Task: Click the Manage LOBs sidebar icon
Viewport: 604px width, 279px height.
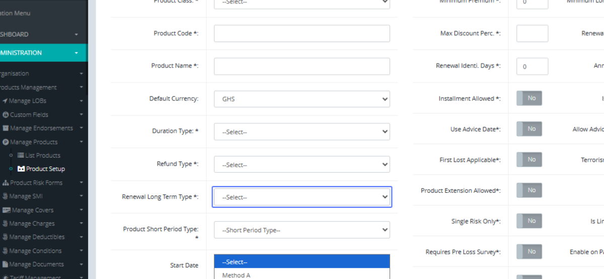Action: click(x=5, y=101)
